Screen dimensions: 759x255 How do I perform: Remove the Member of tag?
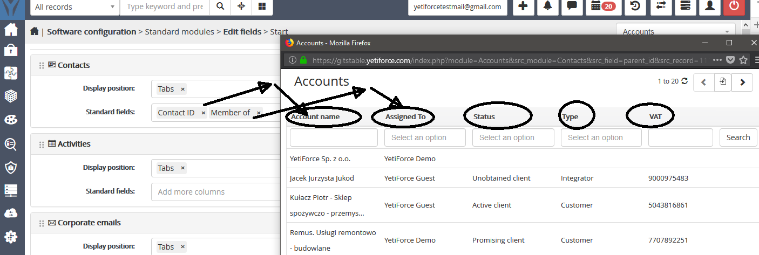(259, 113)
